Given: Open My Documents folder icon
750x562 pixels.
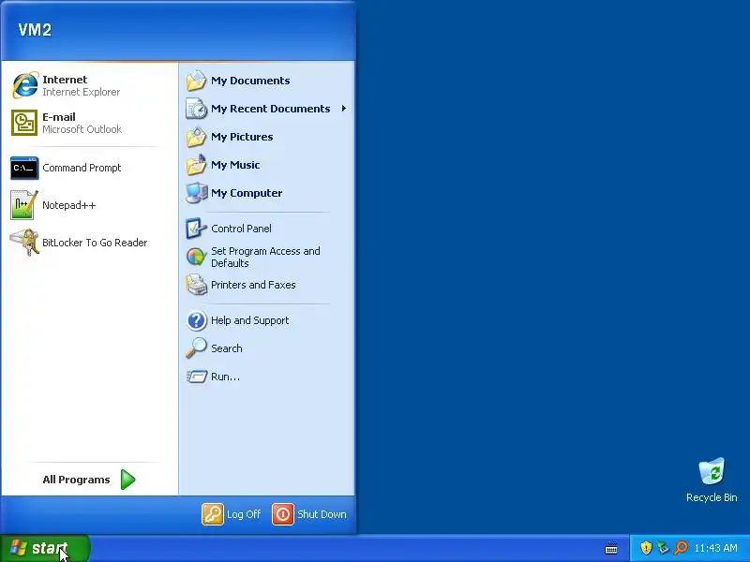Looking at the screenshot, I should point(196,81).
